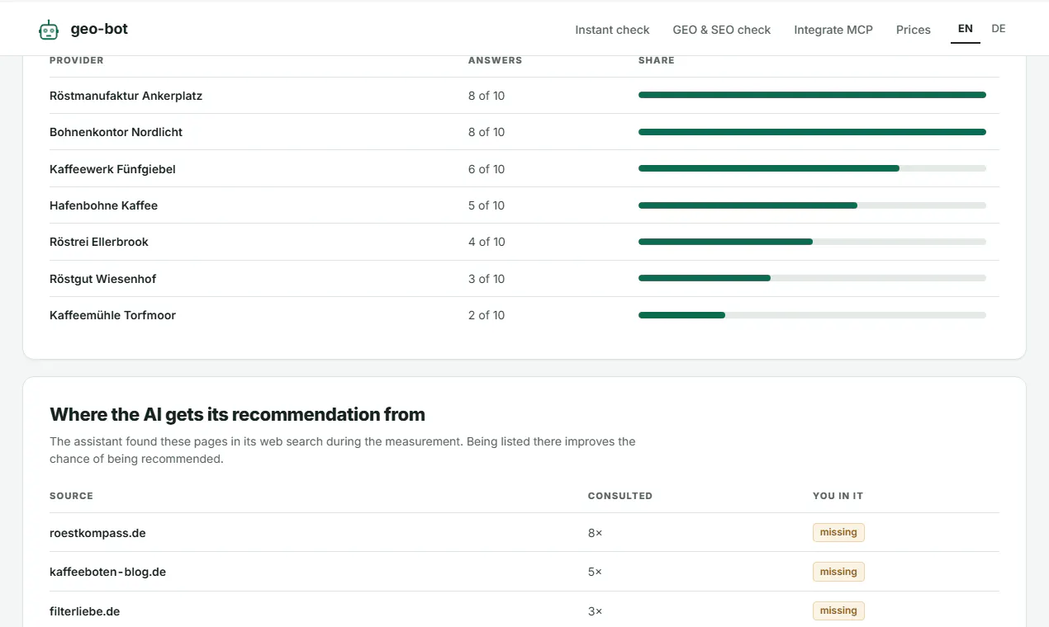Viewport: 1049px width, 627px height.
Task: Select Kaffeewerk Fünfgiebel in the provider list
Action: [112, 169]
